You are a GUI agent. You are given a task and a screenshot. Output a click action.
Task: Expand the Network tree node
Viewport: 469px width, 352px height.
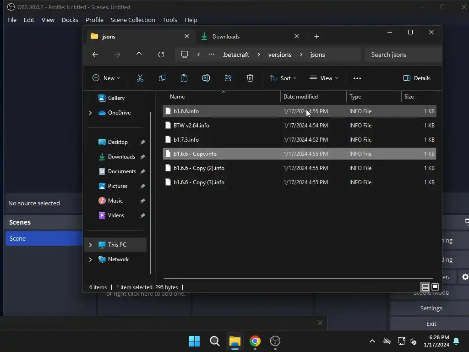coord(90,259)
